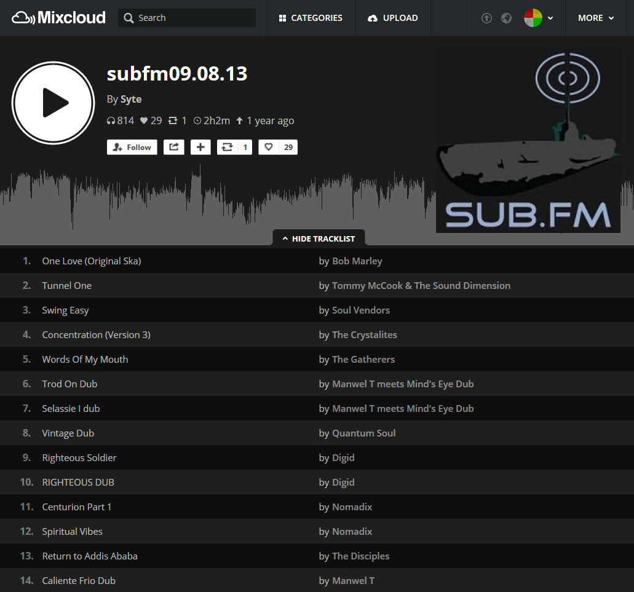
Task: Select track Trod On Dub
Action: (x=69, y=384)
